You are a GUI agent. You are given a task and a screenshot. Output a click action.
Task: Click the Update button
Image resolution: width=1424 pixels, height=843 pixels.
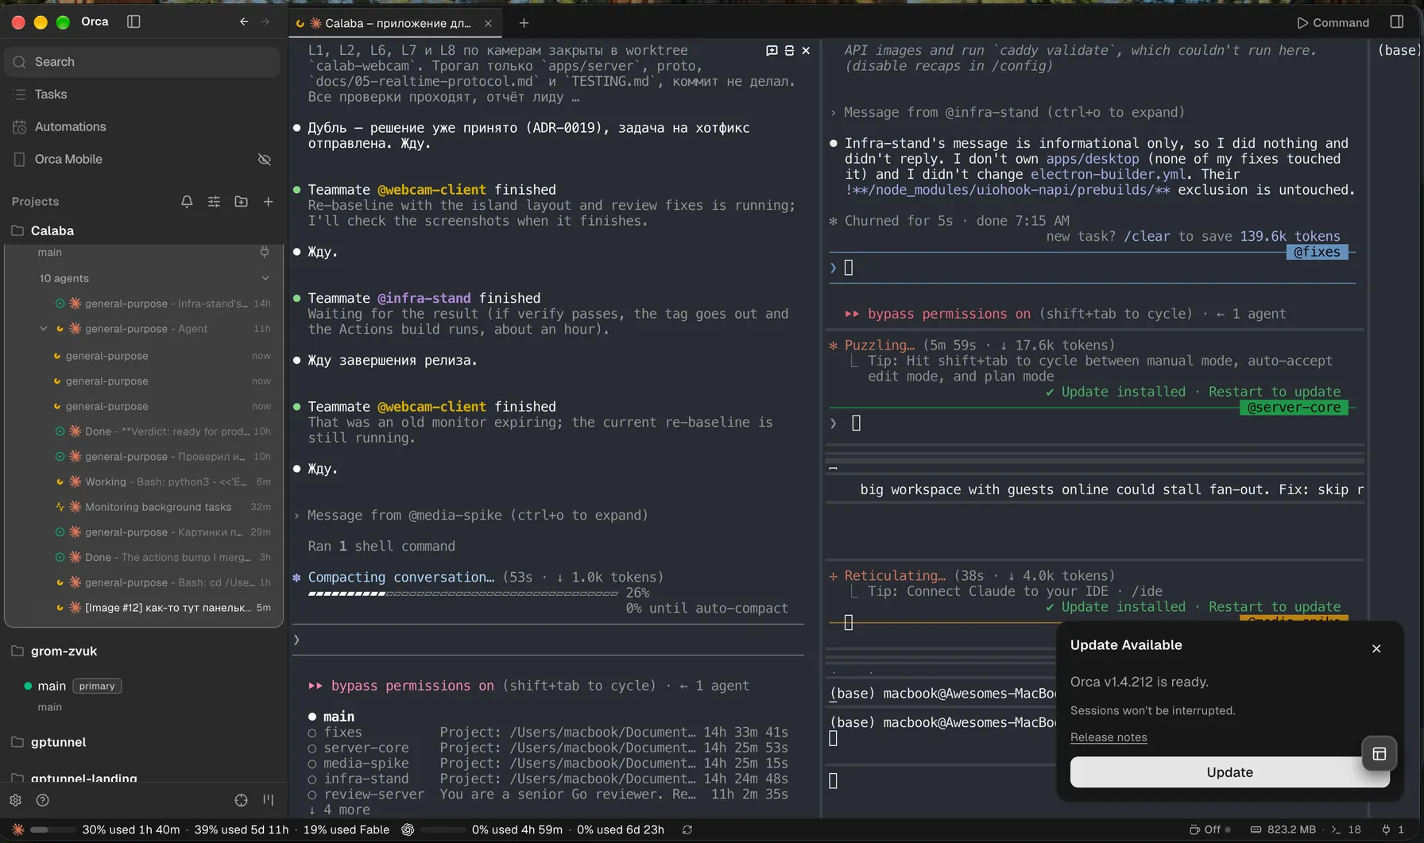tap(1229, 772)
